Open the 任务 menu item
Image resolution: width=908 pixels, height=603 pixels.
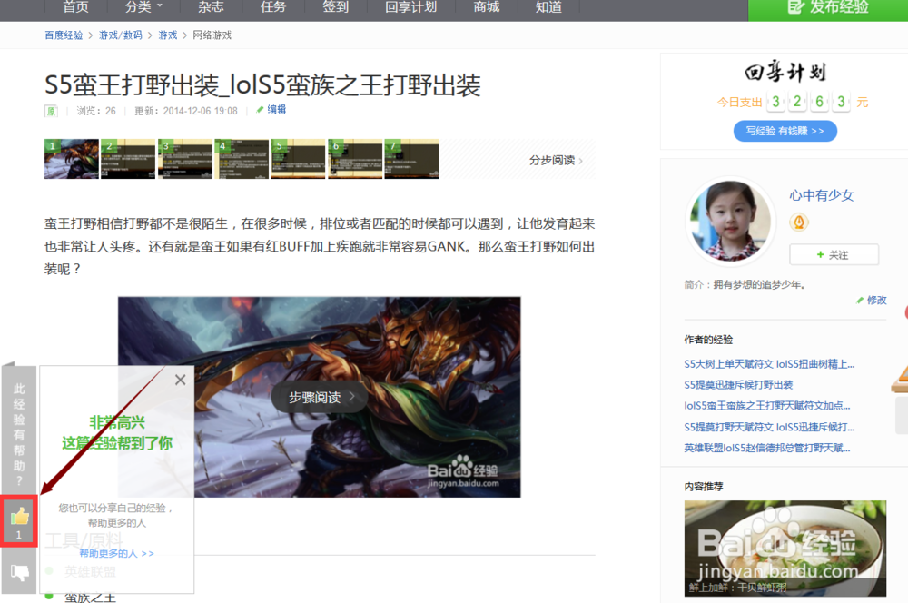click(272, 7)
